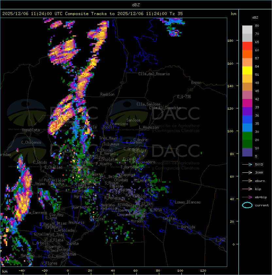
Task: Pick the lightest gray swatch atop dBZ scale
Action: click(247, 30)
